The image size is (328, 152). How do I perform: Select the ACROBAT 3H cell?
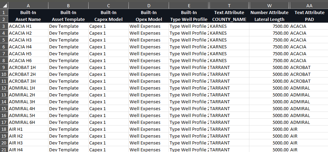coord(28,81)
